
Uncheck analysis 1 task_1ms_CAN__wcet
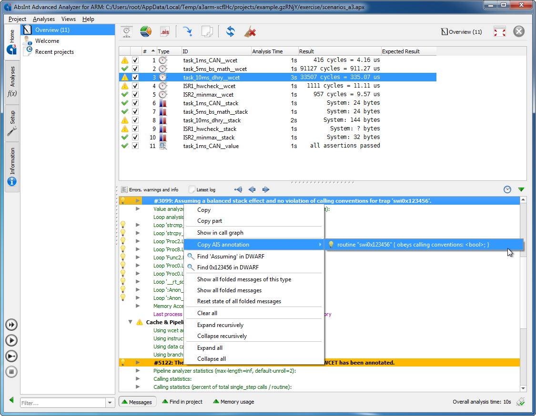(x=135, y=60)
